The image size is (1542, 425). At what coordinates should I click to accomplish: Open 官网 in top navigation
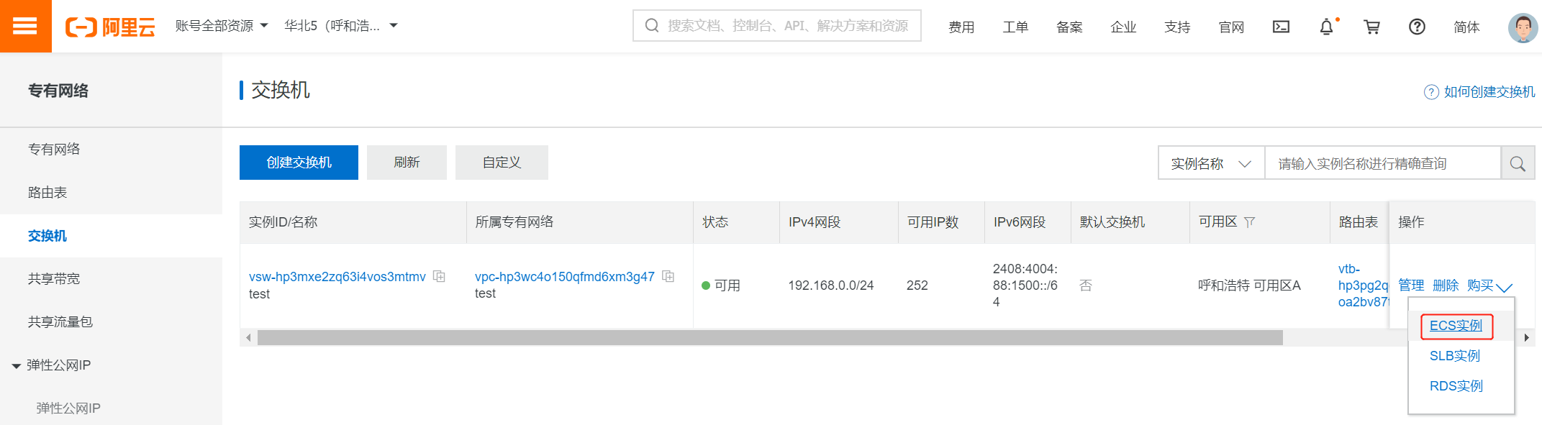click(x=1231, y=27)
